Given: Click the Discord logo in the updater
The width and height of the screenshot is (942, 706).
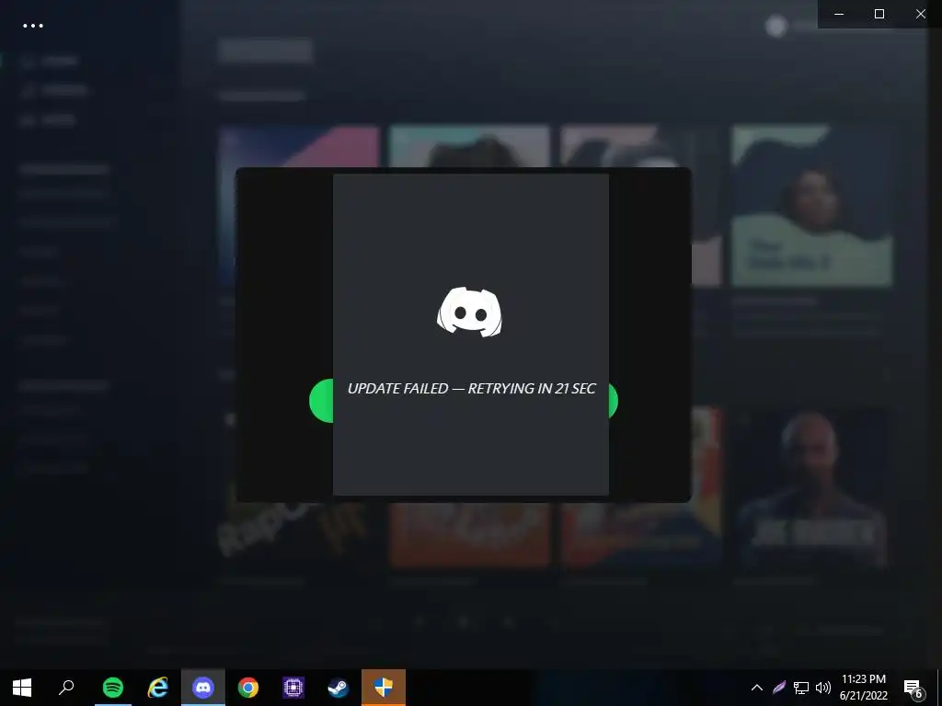Looking at the screenshot, I should pyautogui.click(x=470, y=312).
